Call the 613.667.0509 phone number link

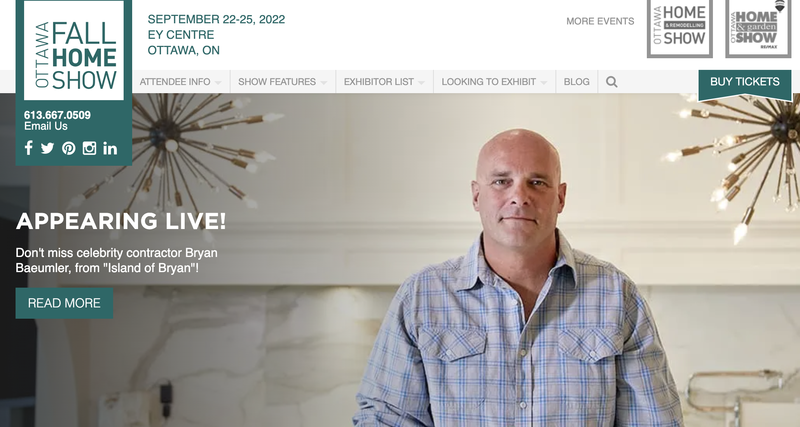[x=57, y=115]
